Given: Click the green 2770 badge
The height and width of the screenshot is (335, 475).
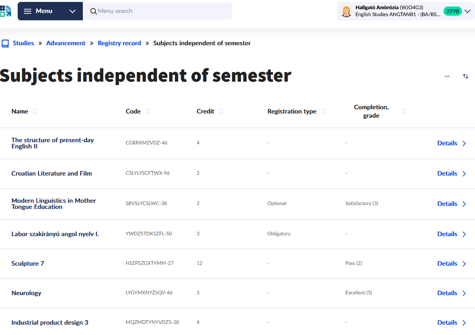Looking at the screenshot, I should click(452, 11).
